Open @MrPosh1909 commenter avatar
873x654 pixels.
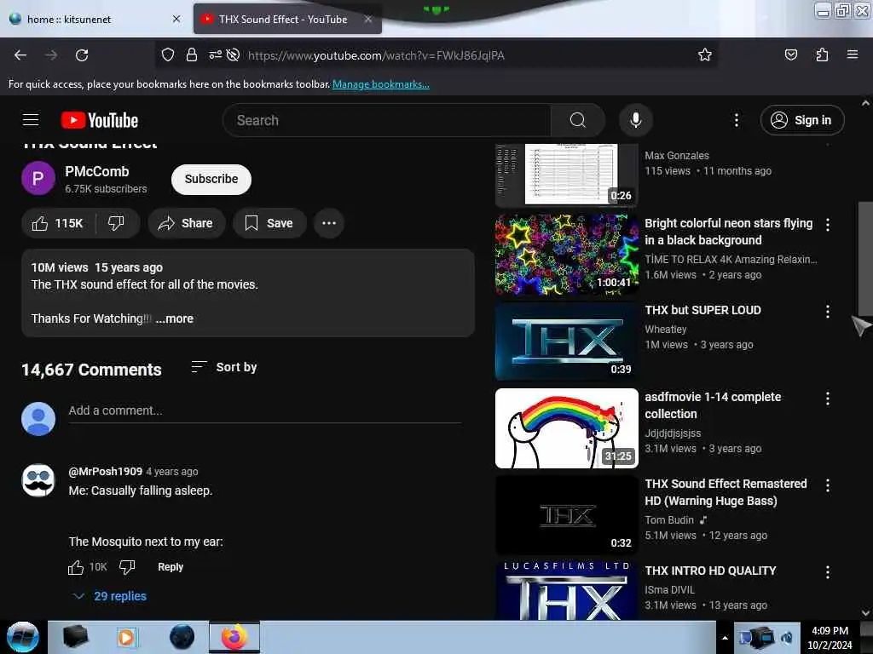click(x=38, y=480)
